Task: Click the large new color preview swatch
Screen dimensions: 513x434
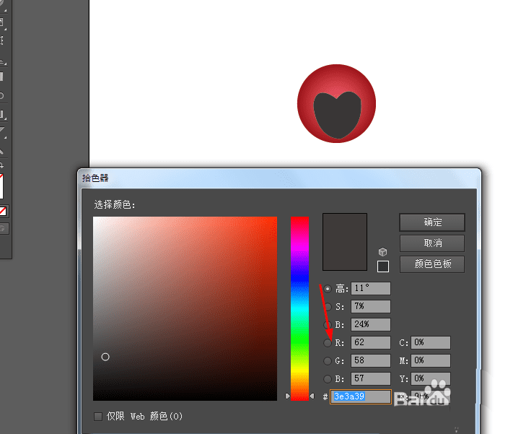Action: [345, 242]
